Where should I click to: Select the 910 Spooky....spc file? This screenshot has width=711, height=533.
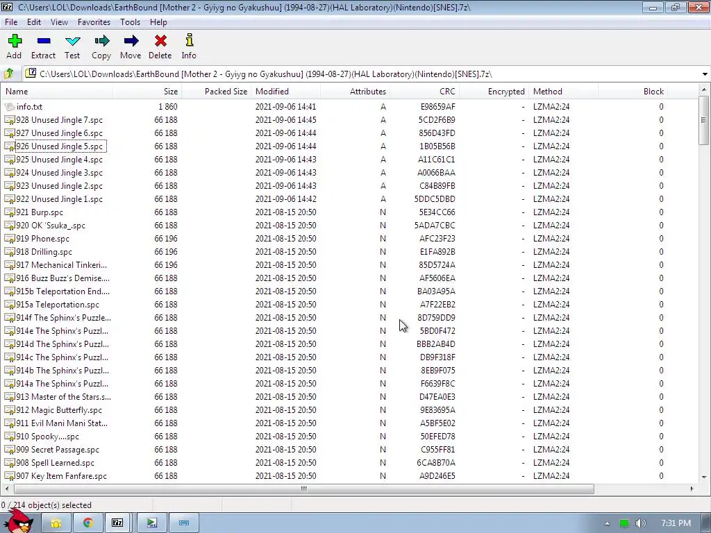coord(48,437)
